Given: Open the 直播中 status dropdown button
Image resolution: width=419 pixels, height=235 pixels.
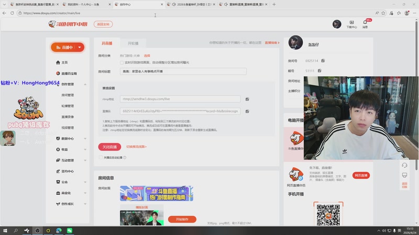Looking at the screenshot, I should point(68,48).
